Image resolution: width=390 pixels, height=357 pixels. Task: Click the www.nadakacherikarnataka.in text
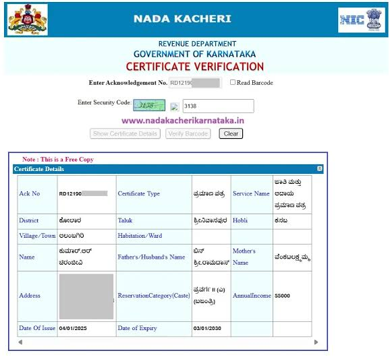(183, 121)
